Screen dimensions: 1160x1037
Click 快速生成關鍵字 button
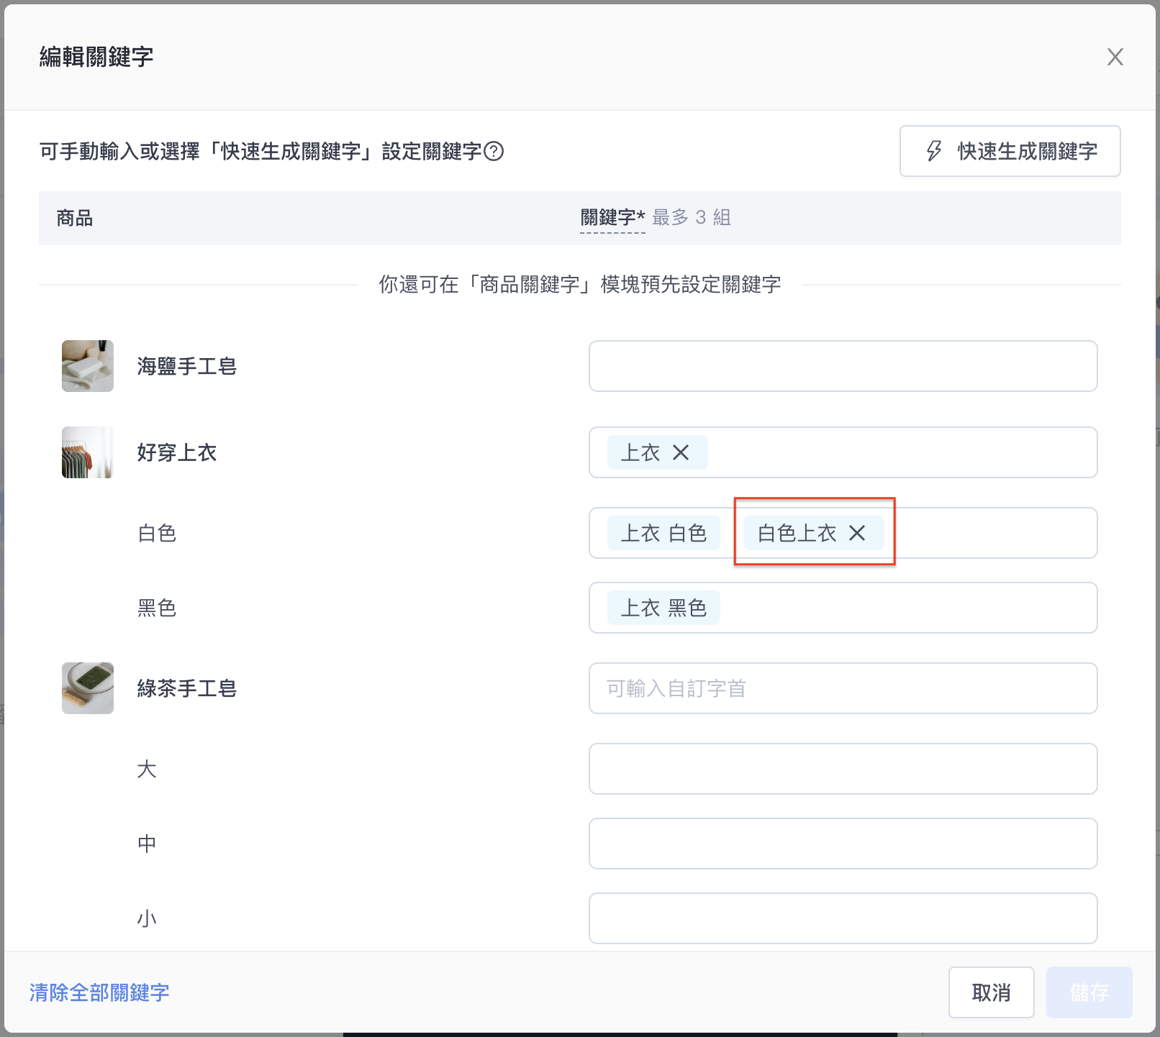click(x=1010, y=151)
